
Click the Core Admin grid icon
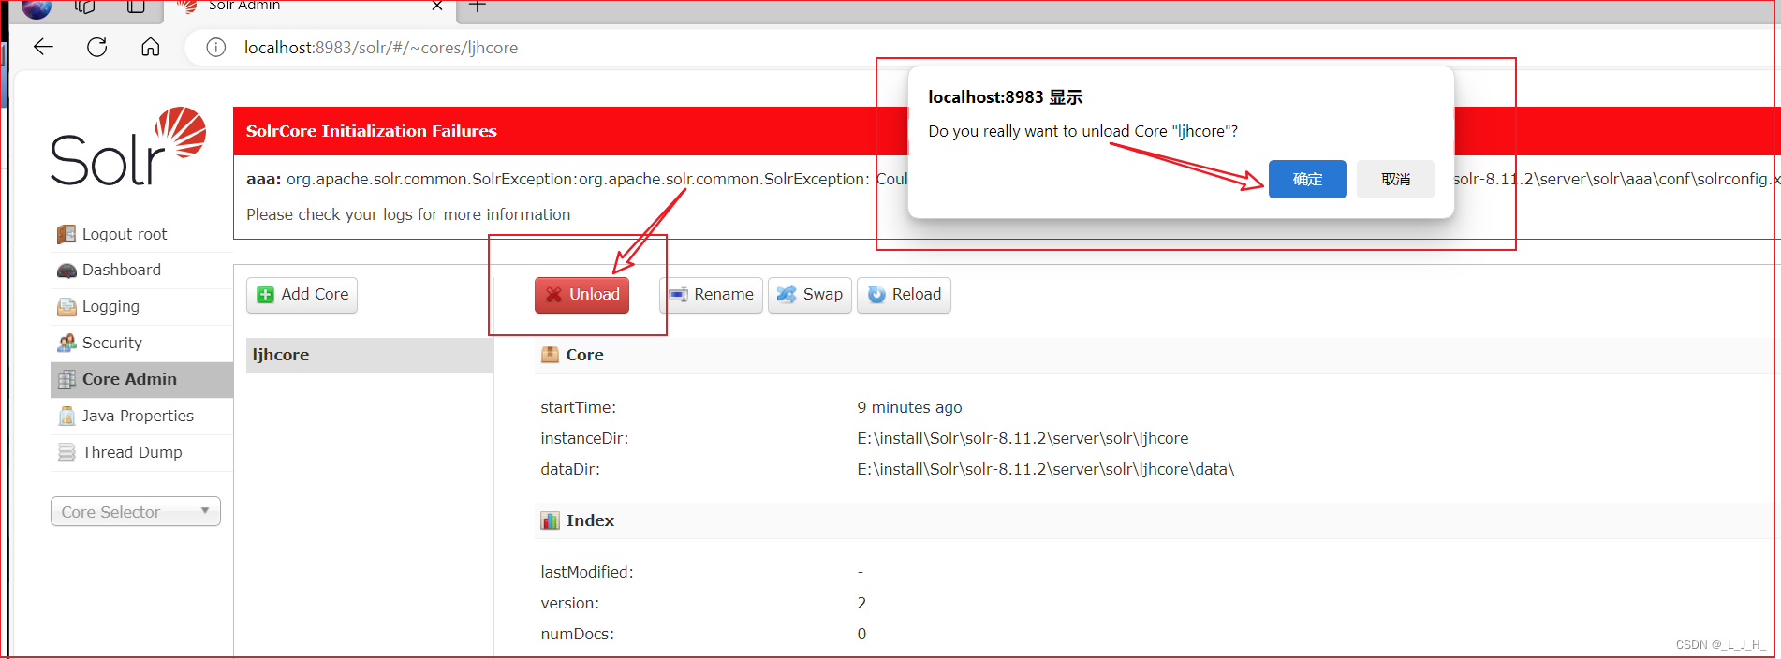[x=66, y=380]
